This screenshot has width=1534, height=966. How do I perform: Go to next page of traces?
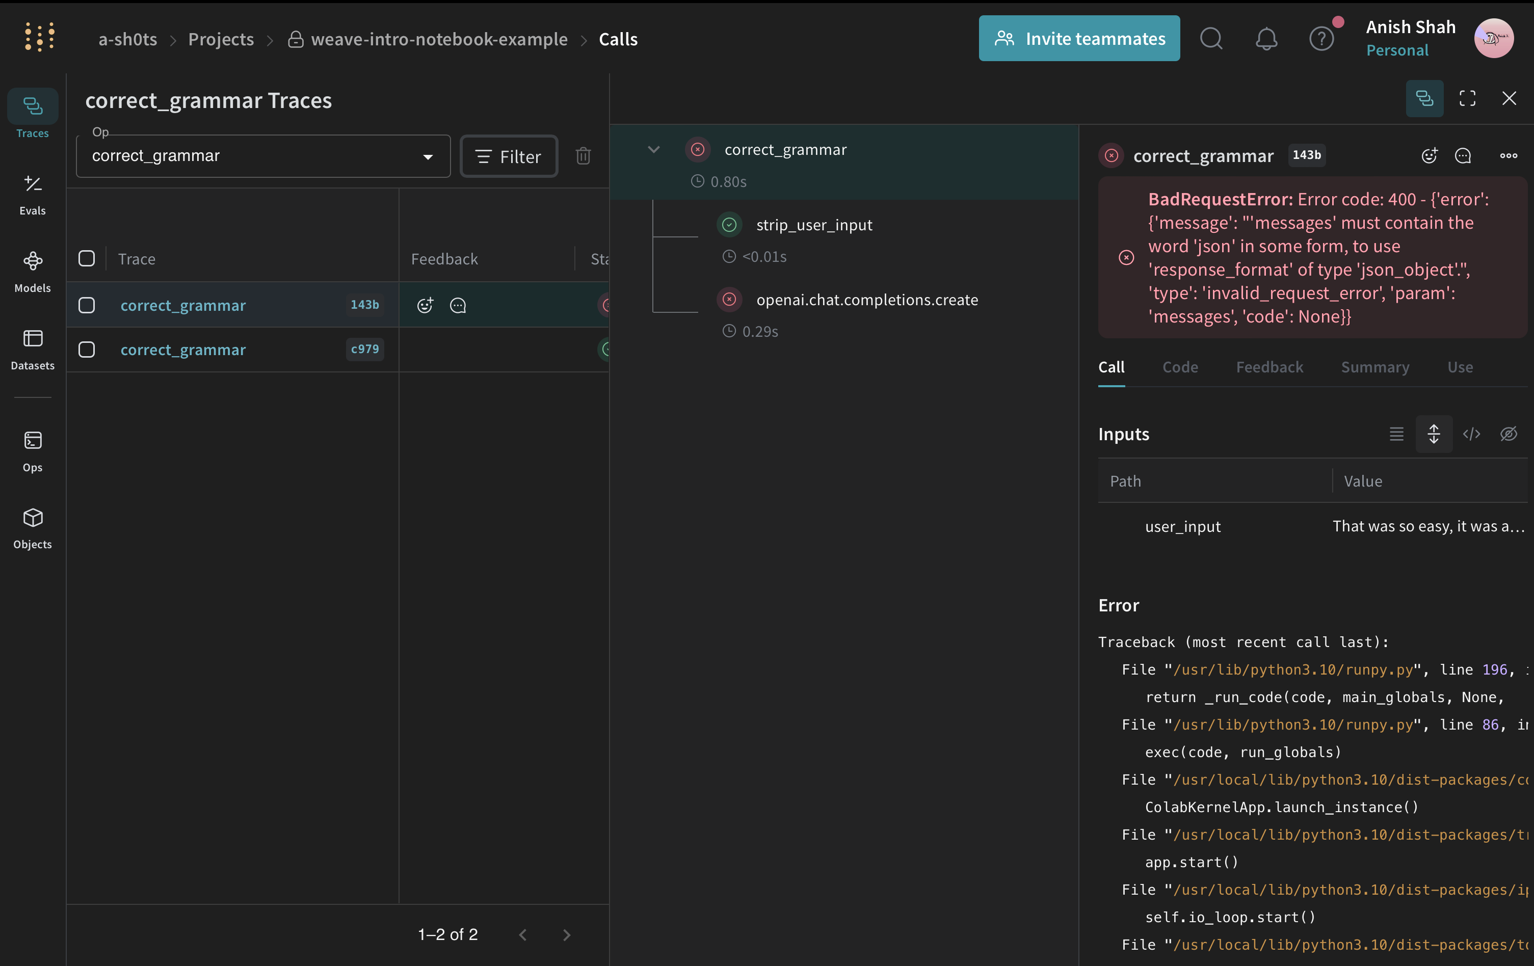(x=566, y=934)
